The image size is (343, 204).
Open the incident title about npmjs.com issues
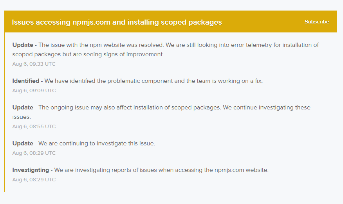point(117,22)
